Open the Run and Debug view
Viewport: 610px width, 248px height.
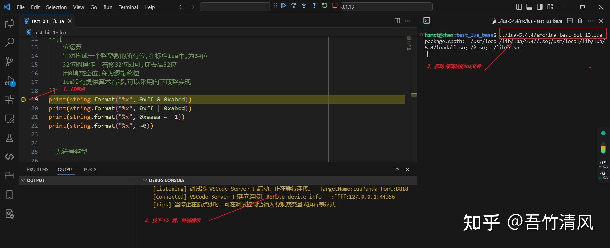click(x=10, y=81)
